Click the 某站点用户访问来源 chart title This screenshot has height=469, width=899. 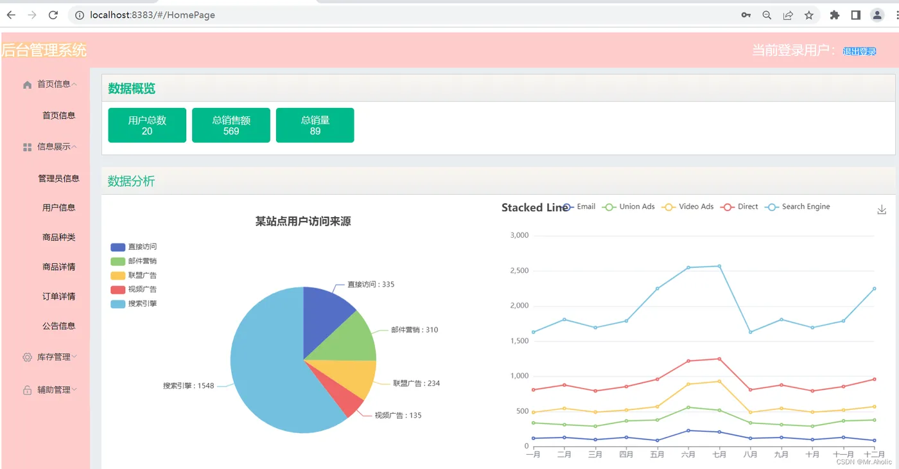pyautogui.click(x=303, y=222)
